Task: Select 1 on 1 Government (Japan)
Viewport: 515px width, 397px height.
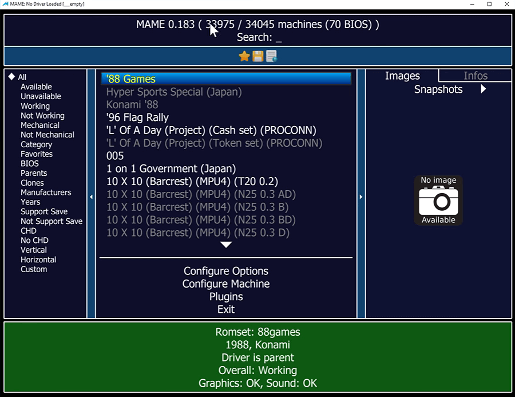Action: click(x=171, y=169)
